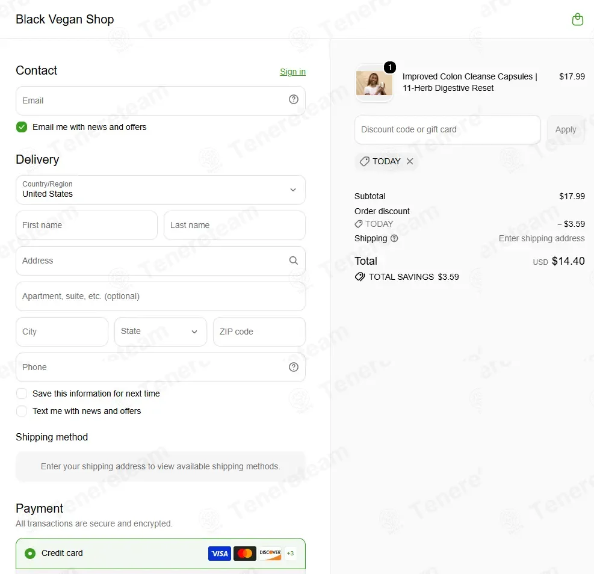Image resolution: width=594 pixels, height=574 pixels.
Task: Open the Country/Region dropdown
Action: click(161, 190)
